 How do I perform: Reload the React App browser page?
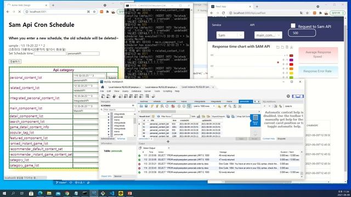click(223, 13)
